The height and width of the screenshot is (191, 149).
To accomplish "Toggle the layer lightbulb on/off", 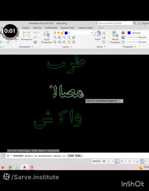I will tap(55, 33).
